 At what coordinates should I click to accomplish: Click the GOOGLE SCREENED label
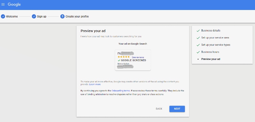(x=134, y=60)
